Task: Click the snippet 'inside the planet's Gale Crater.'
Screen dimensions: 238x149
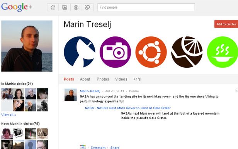Action: [144, 118]
